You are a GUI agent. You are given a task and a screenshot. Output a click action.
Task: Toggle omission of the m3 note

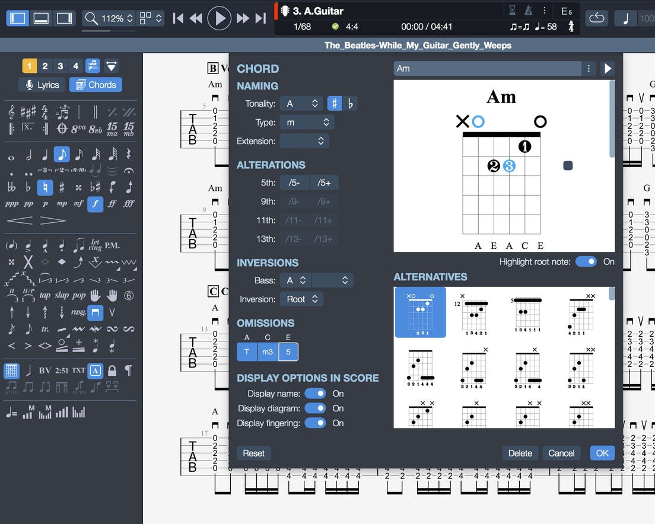point(268,352)
